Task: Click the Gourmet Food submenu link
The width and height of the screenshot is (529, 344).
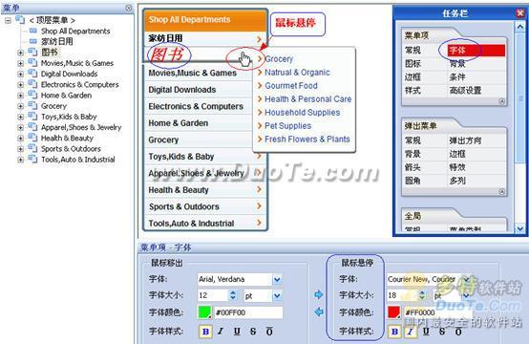Action: tap(291, 86)
